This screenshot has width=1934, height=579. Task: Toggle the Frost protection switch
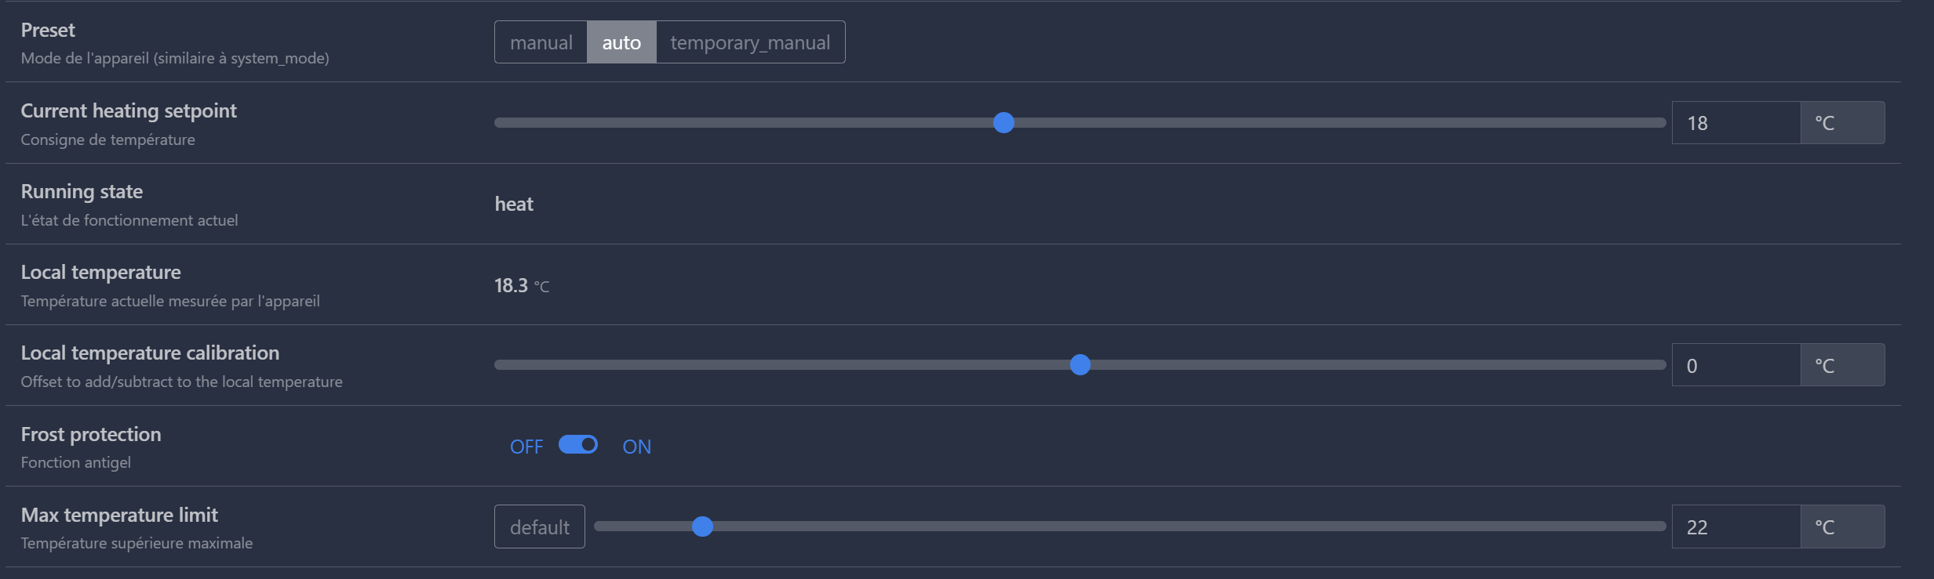tap(578, 445)
